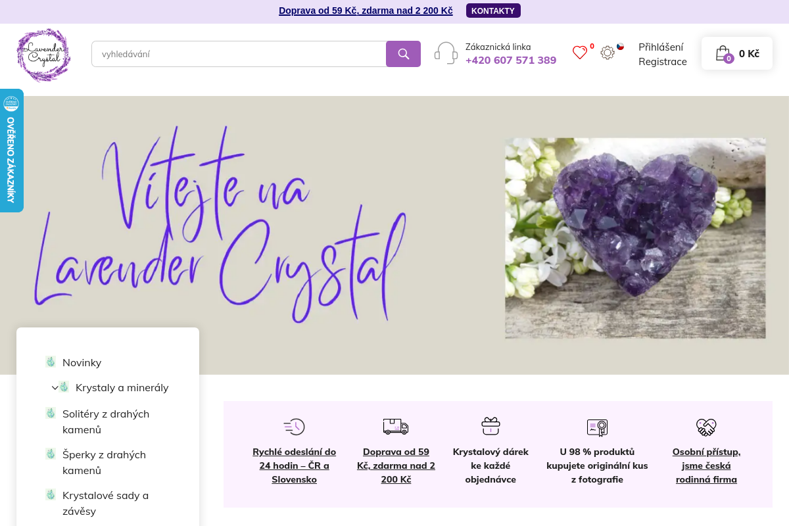789x526 pixels.
Task: Open the Krystaly a minerály category
Action: coord(122,388)
